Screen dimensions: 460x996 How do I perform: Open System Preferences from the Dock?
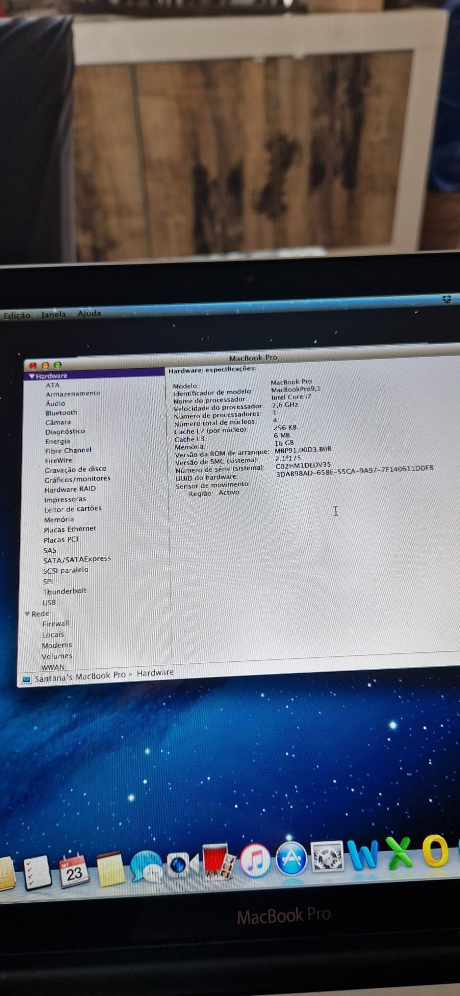(328, 856)
